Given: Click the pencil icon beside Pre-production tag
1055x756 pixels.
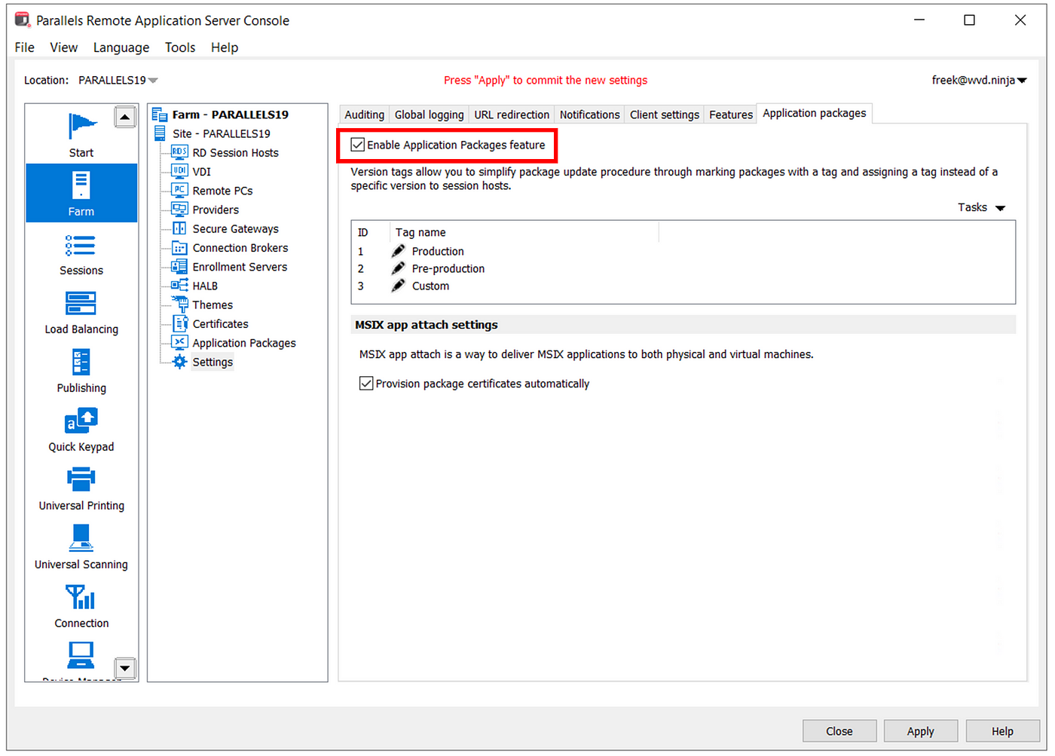Looking at the screenshot, I should click(x=399, y=268).
